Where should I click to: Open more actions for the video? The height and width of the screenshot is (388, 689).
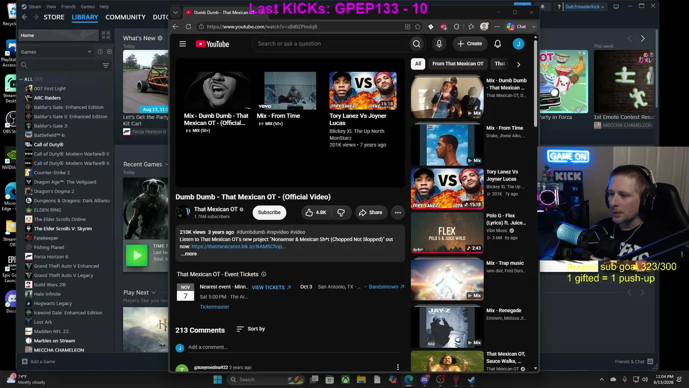click(x=398, y=212)
